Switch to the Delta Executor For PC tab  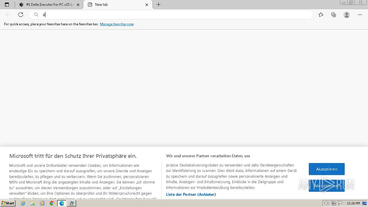[x=49, y=5]
